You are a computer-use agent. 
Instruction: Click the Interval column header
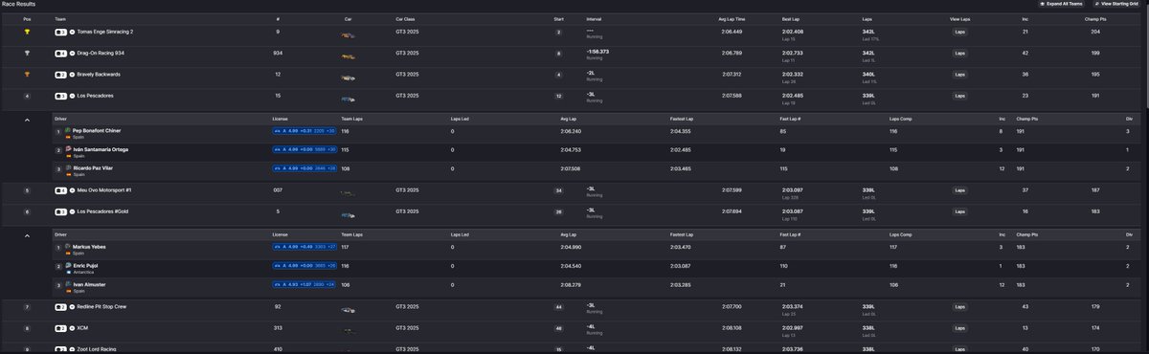594,18
